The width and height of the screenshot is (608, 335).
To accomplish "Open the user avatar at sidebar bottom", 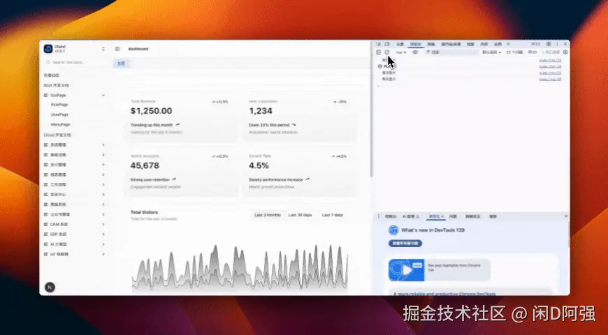I will [50, 287].
